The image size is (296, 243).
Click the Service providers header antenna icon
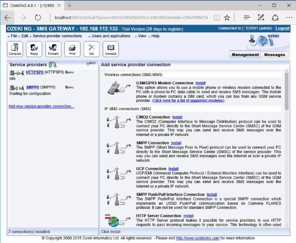click(53, 65)
